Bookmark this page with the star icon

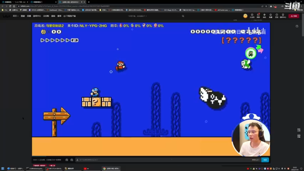266,6
